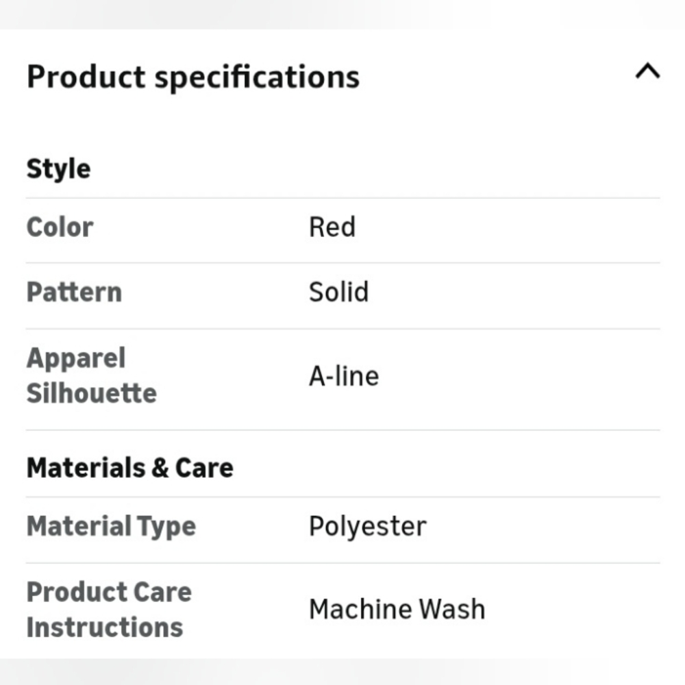This screenshot has width=685, height=685.
Task: Click the Color attribute label
Action: 60,227
